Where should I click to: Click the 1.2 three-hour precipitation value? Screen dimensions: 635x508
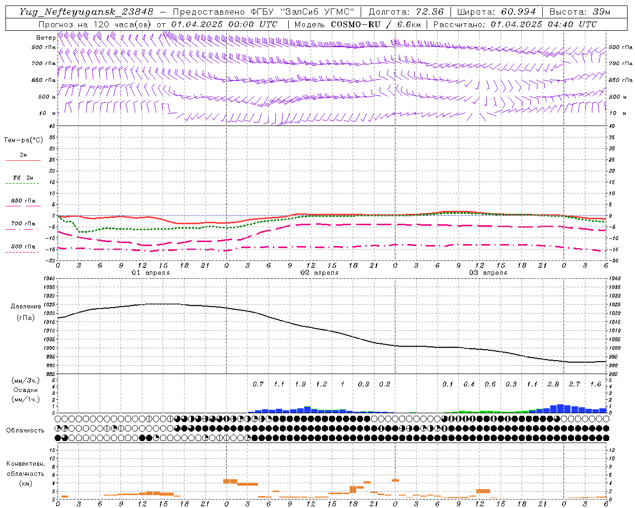(321, 384)
